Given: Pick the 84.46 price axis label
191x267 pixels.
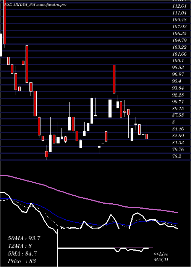Looking at the screenshot, I should pyautogui.click(x=178, y=129).
